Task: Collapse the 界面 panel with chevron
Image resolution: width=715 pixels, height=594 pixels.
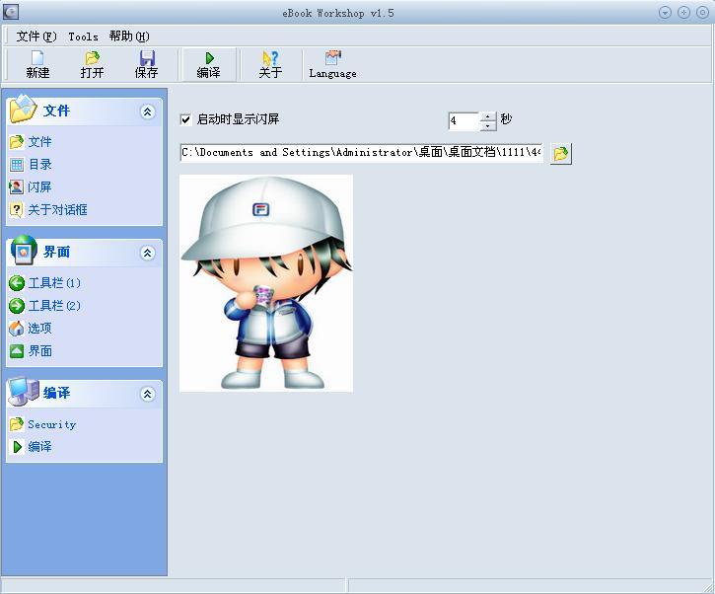Action: tap(147, 253)
